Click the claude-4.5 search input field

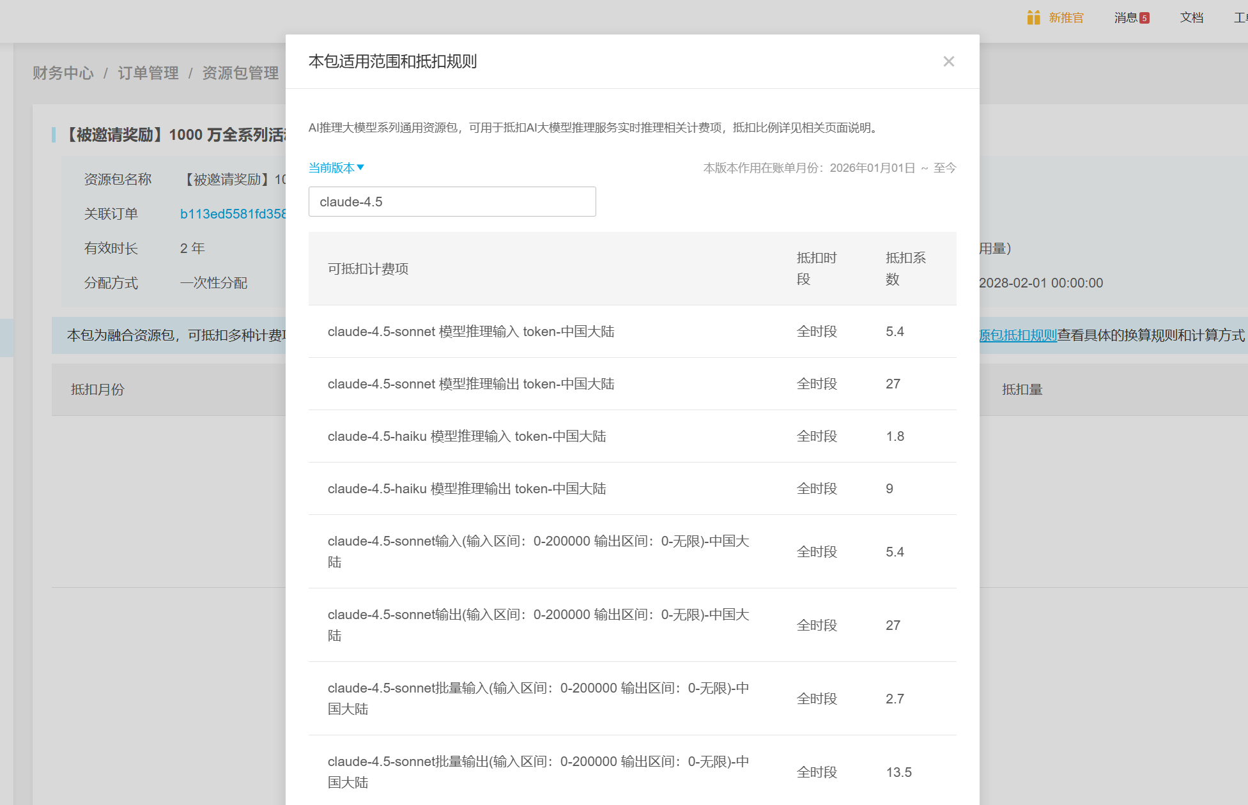click(x=452, y=202)
